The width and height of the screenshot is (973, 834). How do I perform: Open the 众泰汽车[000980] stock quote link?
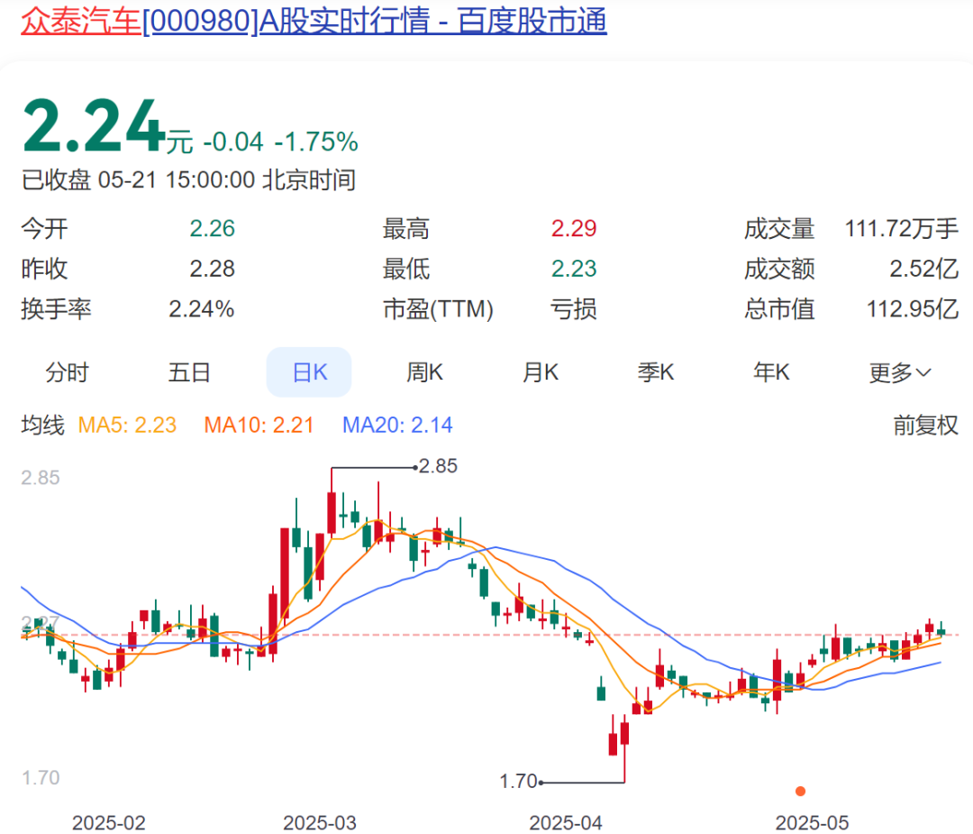(x=314, y=21)
